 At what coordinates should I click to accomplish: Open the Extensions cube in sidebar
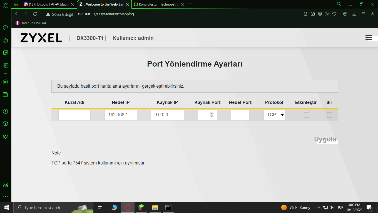5,124
